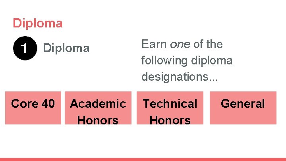Click the word "Earn" in the paragraph
Viewport: 286px width, 161px height.
tap(154, 45)
